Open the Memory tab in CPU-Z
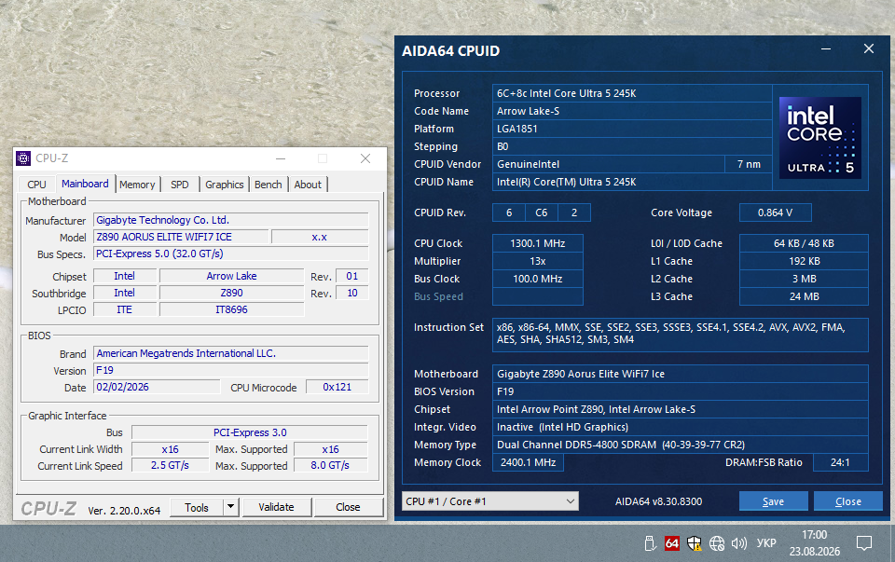The height and width of the screenshot is (562, 895). pyautogui.click(x=137, y=185)
